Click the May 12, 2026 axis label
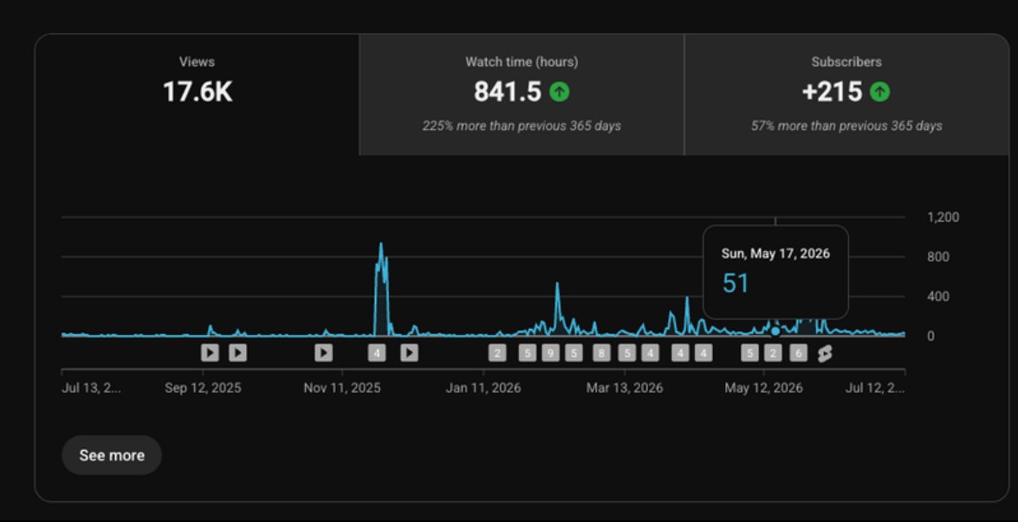1018x522 pixels. coord(763,388)
